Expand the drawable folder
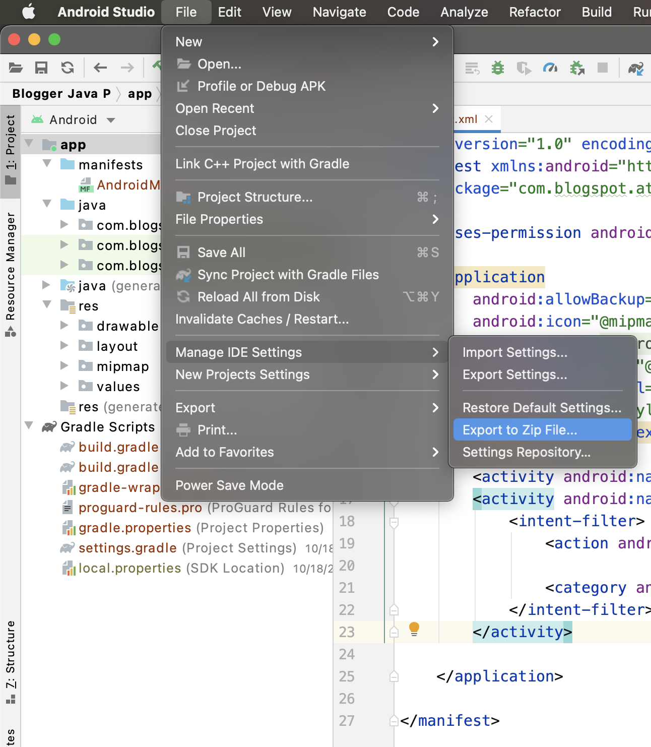Viewport: 651px width, 747px height. (64, 325)
